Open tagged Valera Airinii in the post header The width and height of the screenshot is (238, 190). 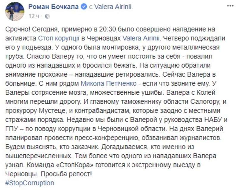[114, 7]
